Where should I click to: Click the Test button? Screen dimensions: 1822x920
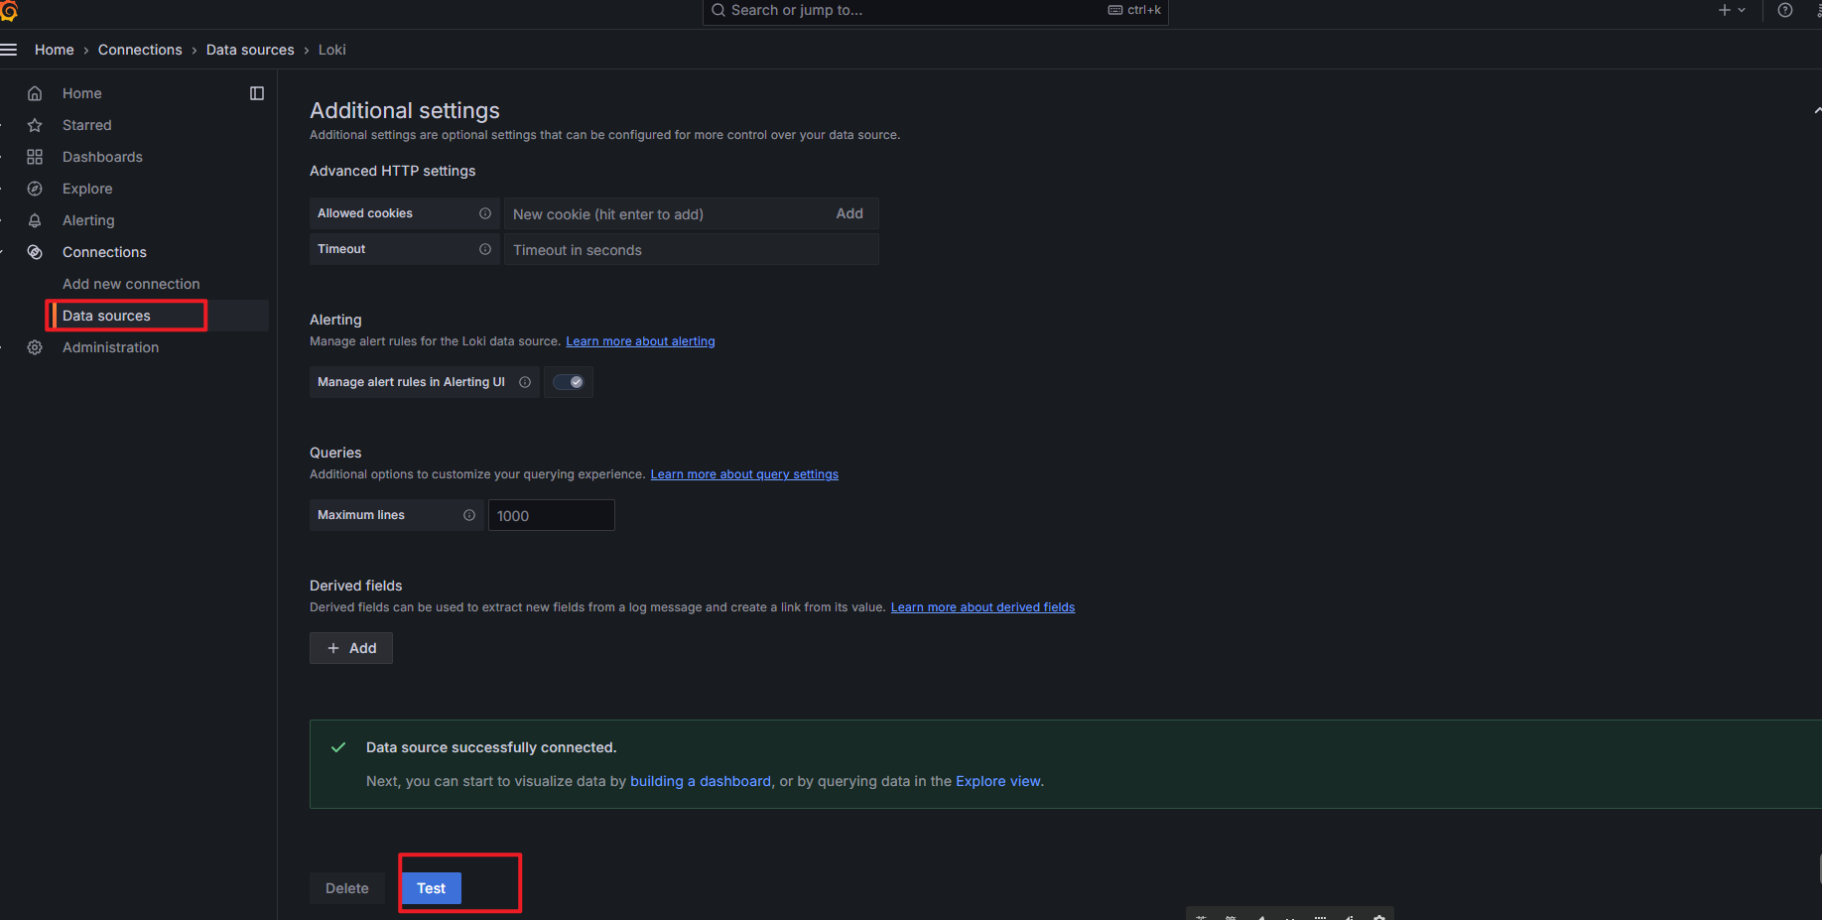(432, 888)
